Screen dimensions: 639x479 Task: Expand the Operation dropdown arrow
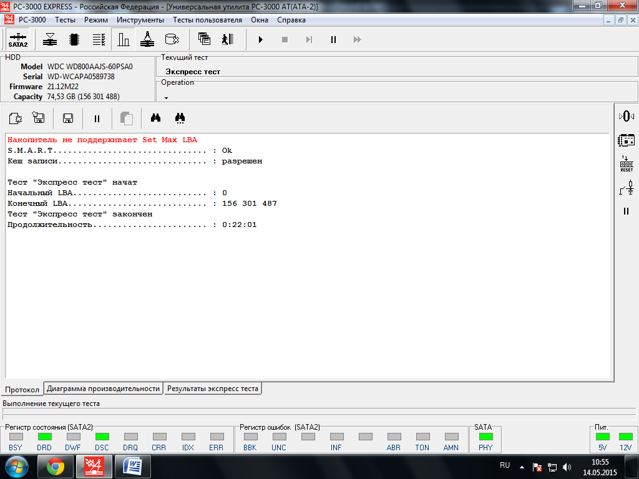(166, 98)
